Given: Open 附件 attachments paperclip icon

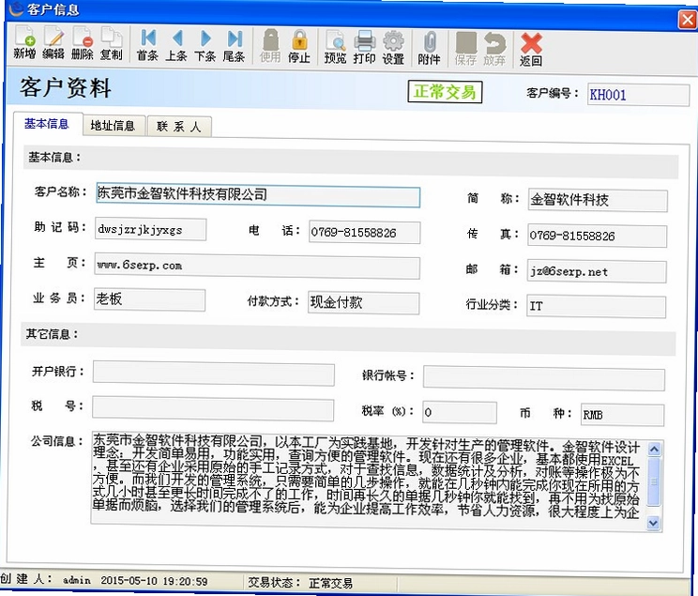Looking at the screenshot, I should 429,48.
